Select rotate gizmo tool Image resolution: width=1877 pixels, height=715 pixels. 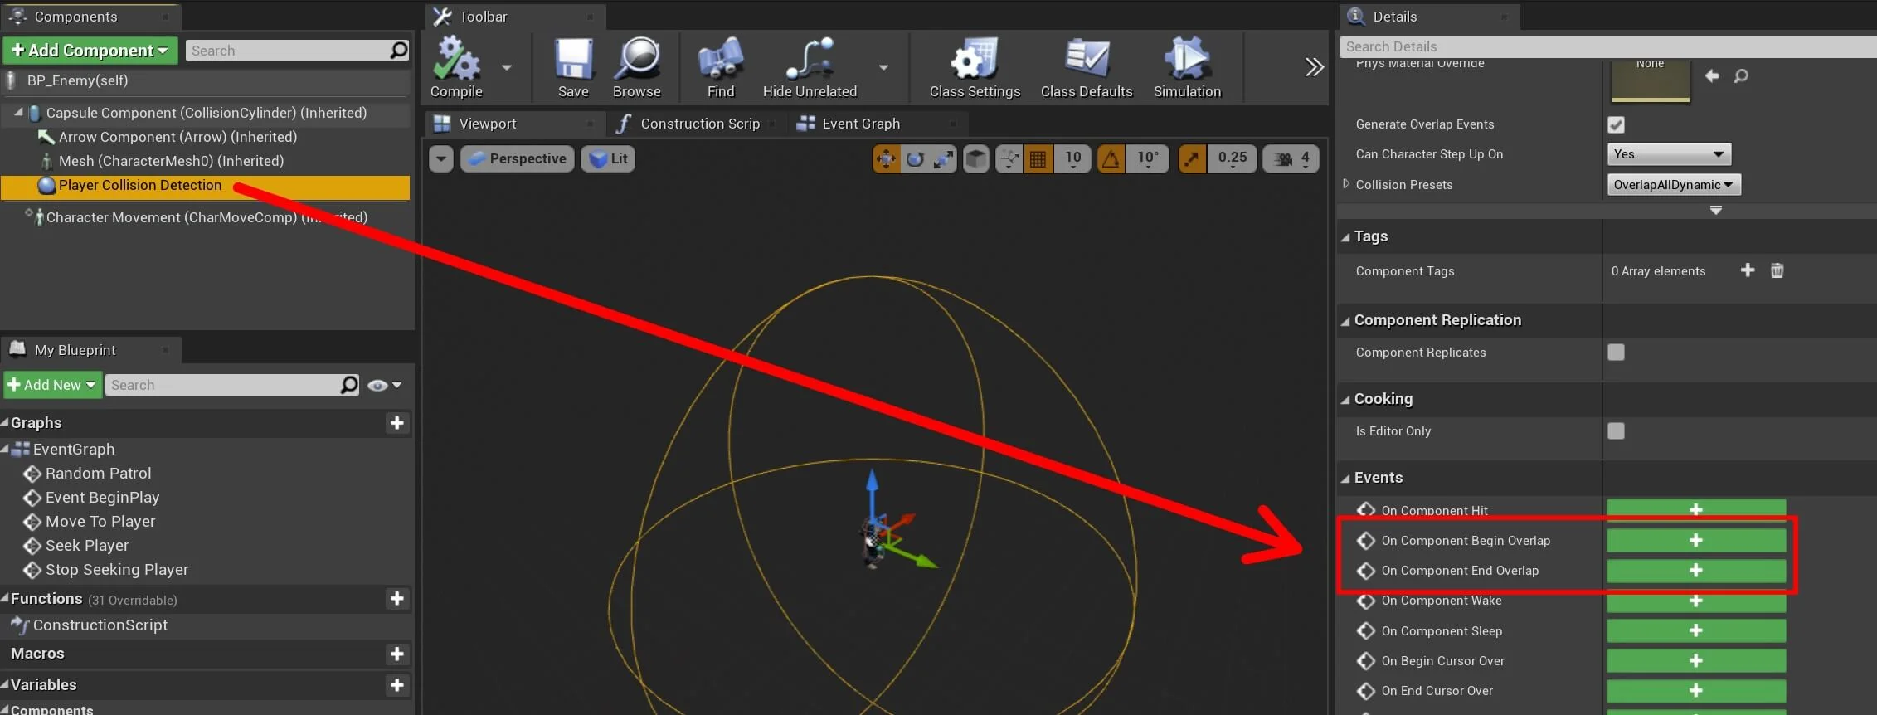[915, 158]
